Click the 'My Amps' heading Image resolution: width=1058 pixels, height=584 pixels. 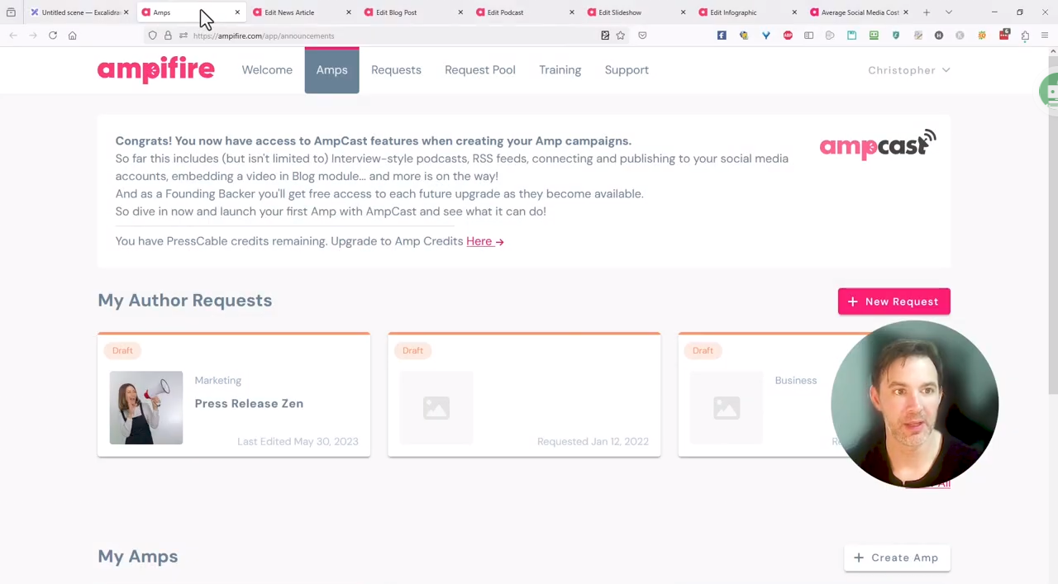[137, 556]
